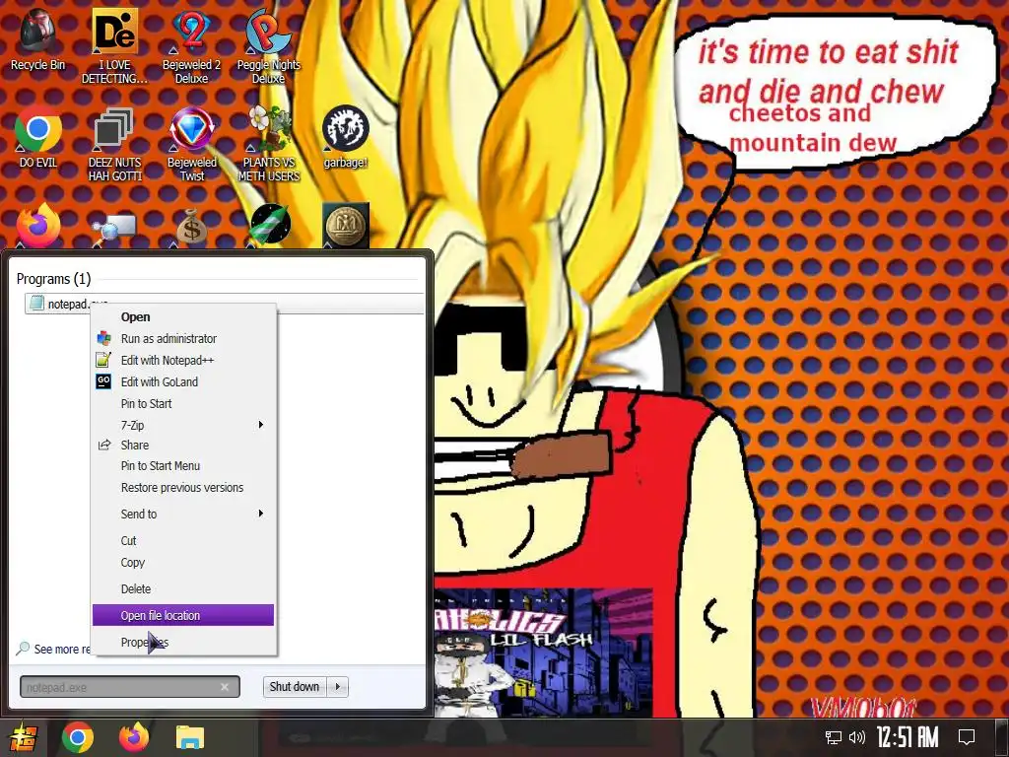The image size is (1009, 757).
Task: Choose Edit with GoLand
Action: click(x=182, y=381)
